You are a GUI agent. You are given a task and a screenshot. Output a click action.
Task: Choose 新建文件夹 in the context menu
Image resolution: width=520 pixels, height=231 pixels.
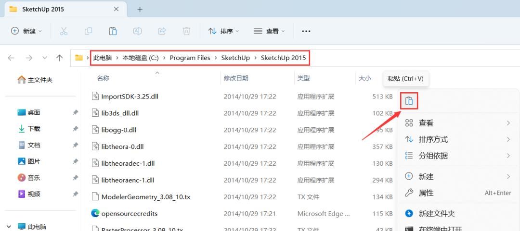click(x=458, y=213)
